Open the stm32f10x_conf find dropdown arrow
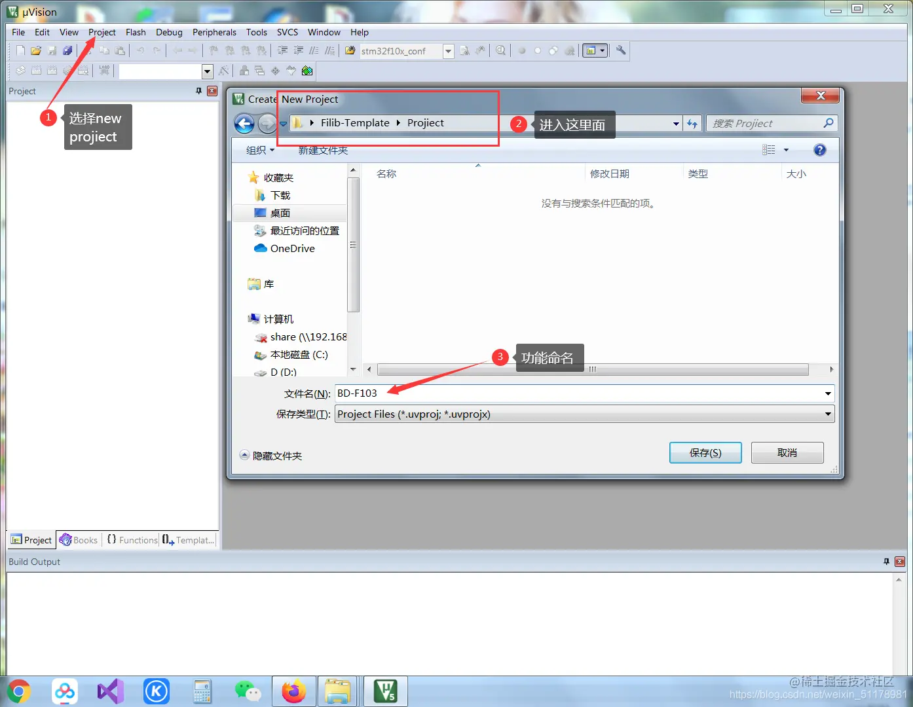This screenshot has height=707, width=913. point(449,51)
